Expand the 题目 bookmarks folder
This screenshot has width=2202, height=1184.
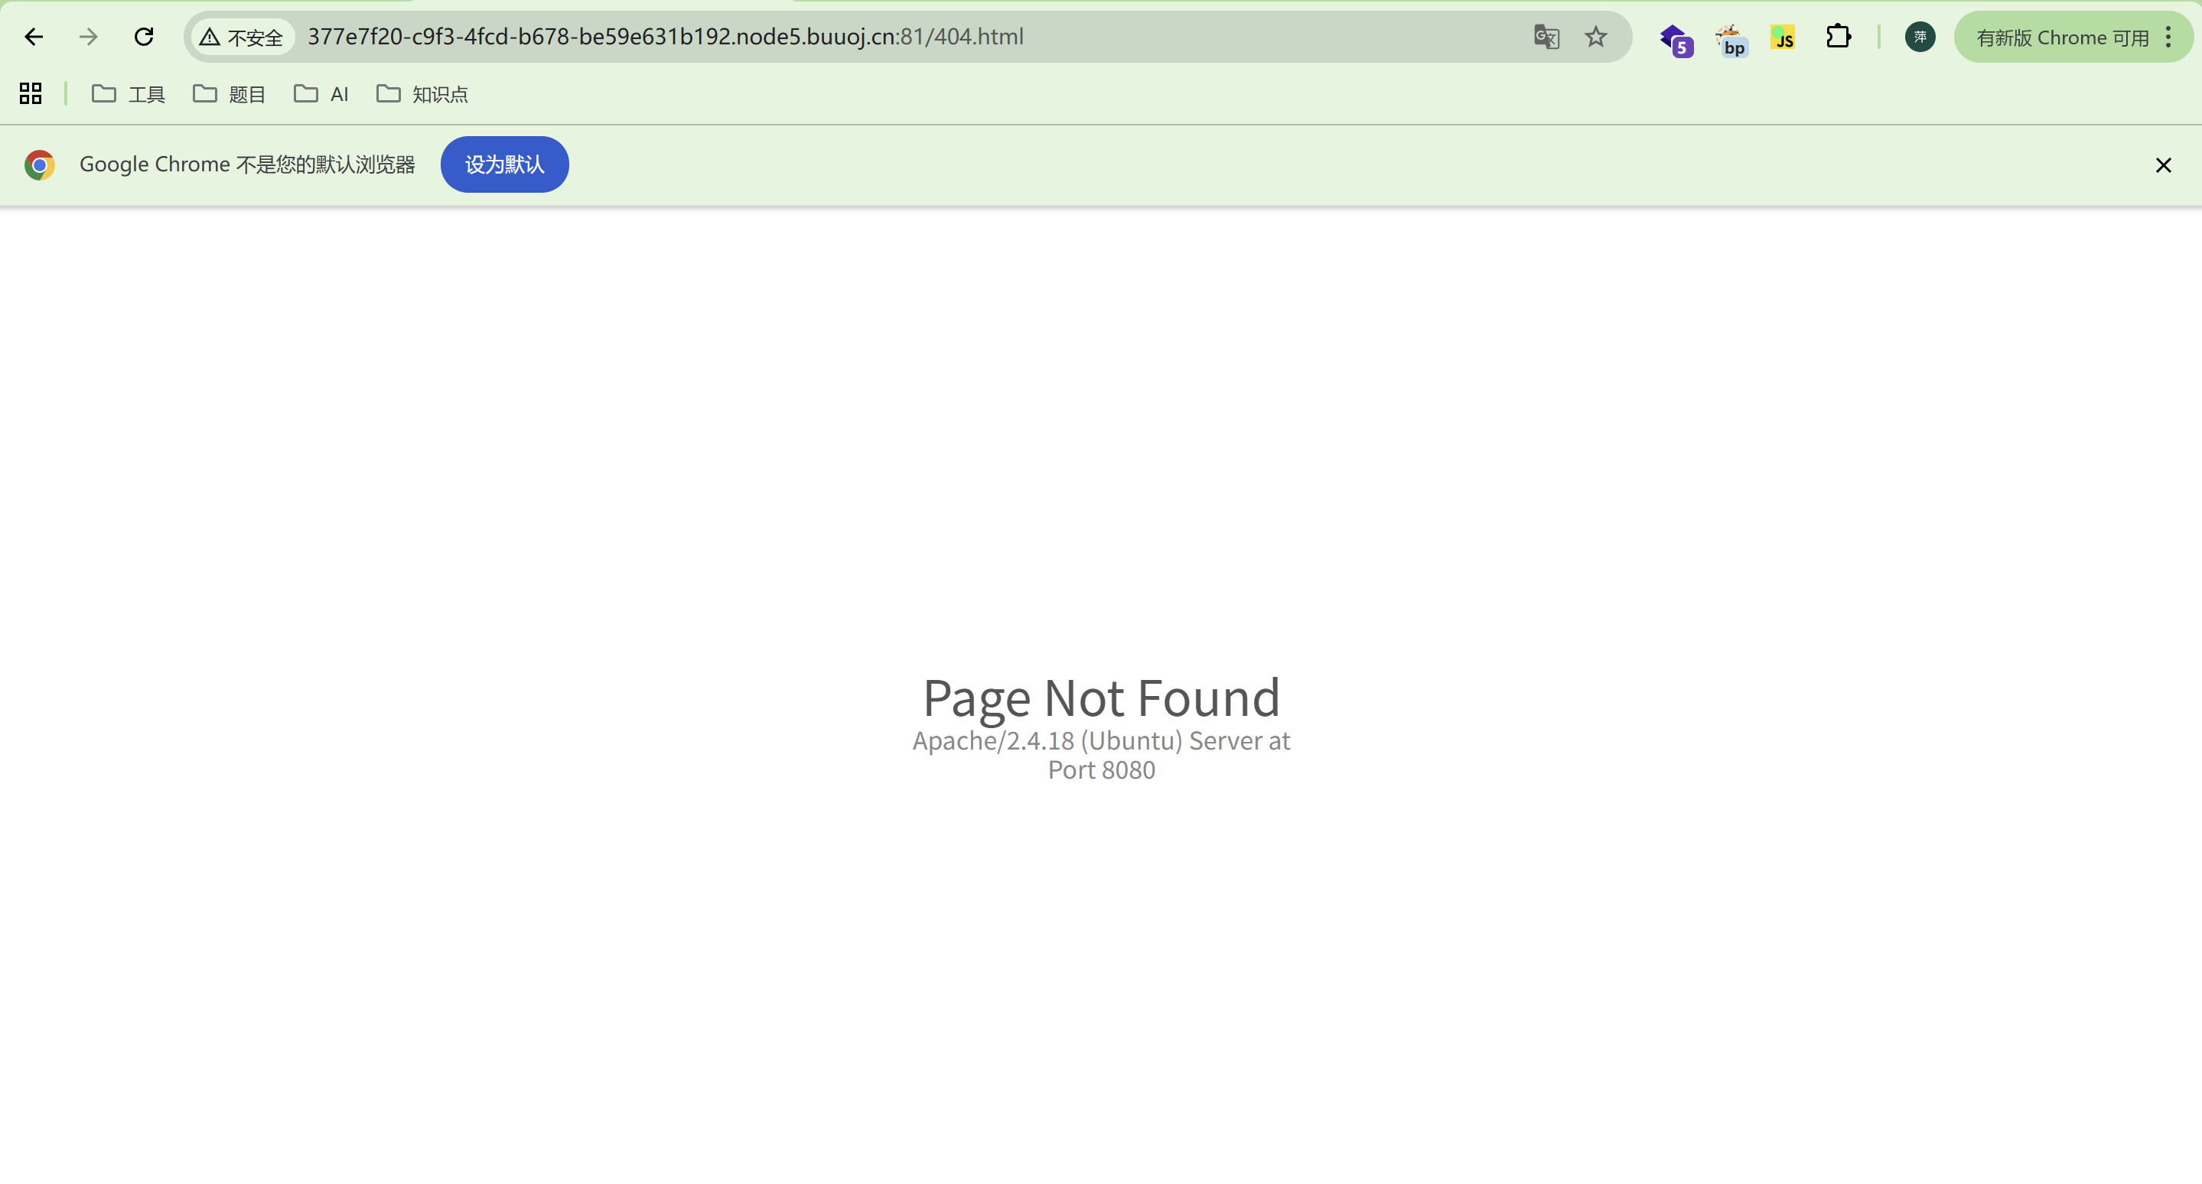[230, 94]
